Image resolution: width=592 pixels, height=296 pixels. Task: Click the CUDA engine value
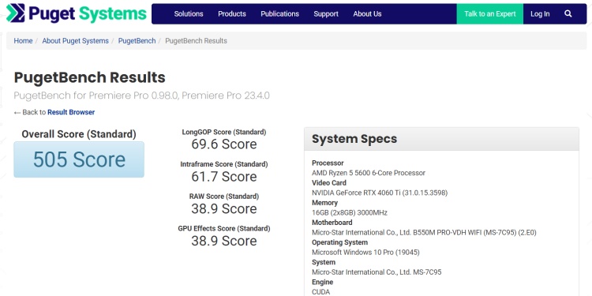click(x=321, y=292)
